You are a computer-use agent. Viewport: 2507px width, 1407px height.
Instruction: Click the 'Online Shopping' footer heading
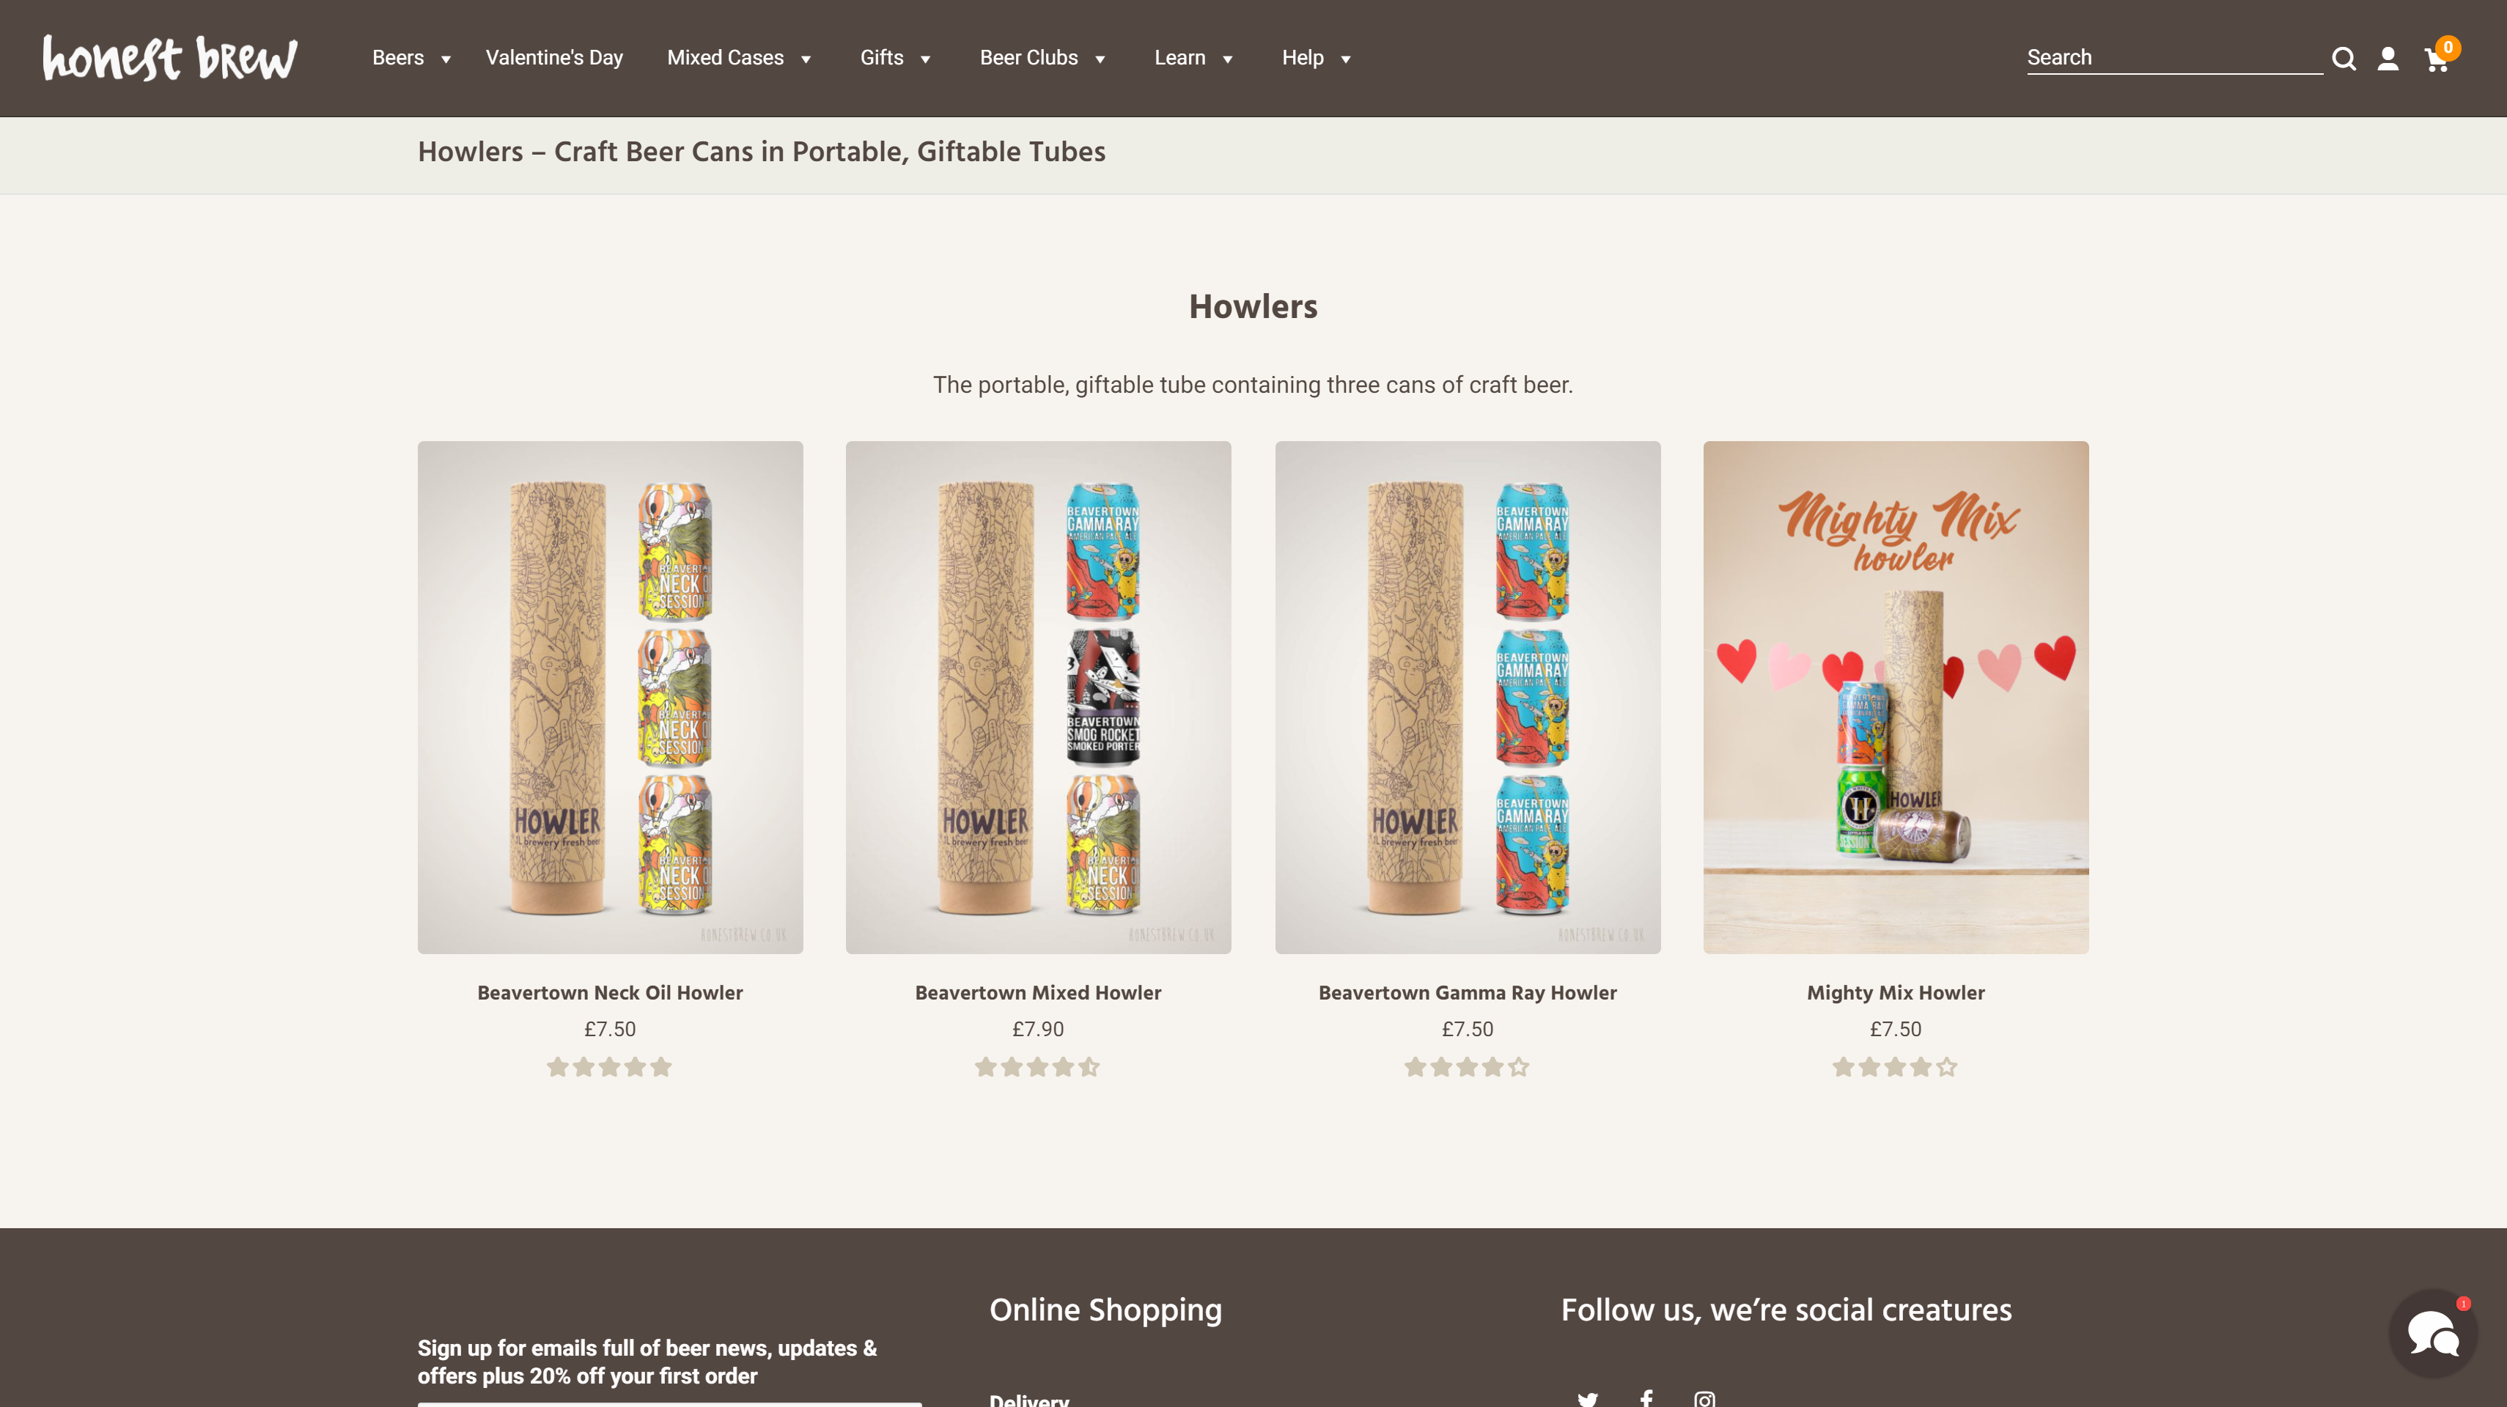[1105, 1310]
